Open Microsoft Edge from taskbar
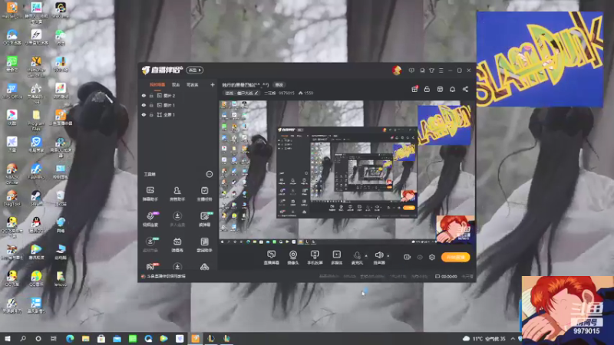 pyautogui.click(x=70, y=339)
